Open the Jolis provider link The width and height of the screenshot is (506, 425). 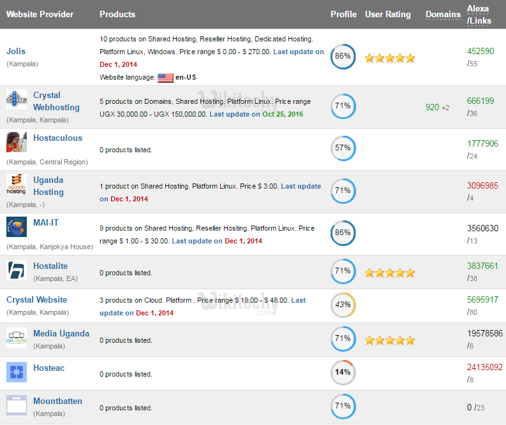(x=16, y=51)
